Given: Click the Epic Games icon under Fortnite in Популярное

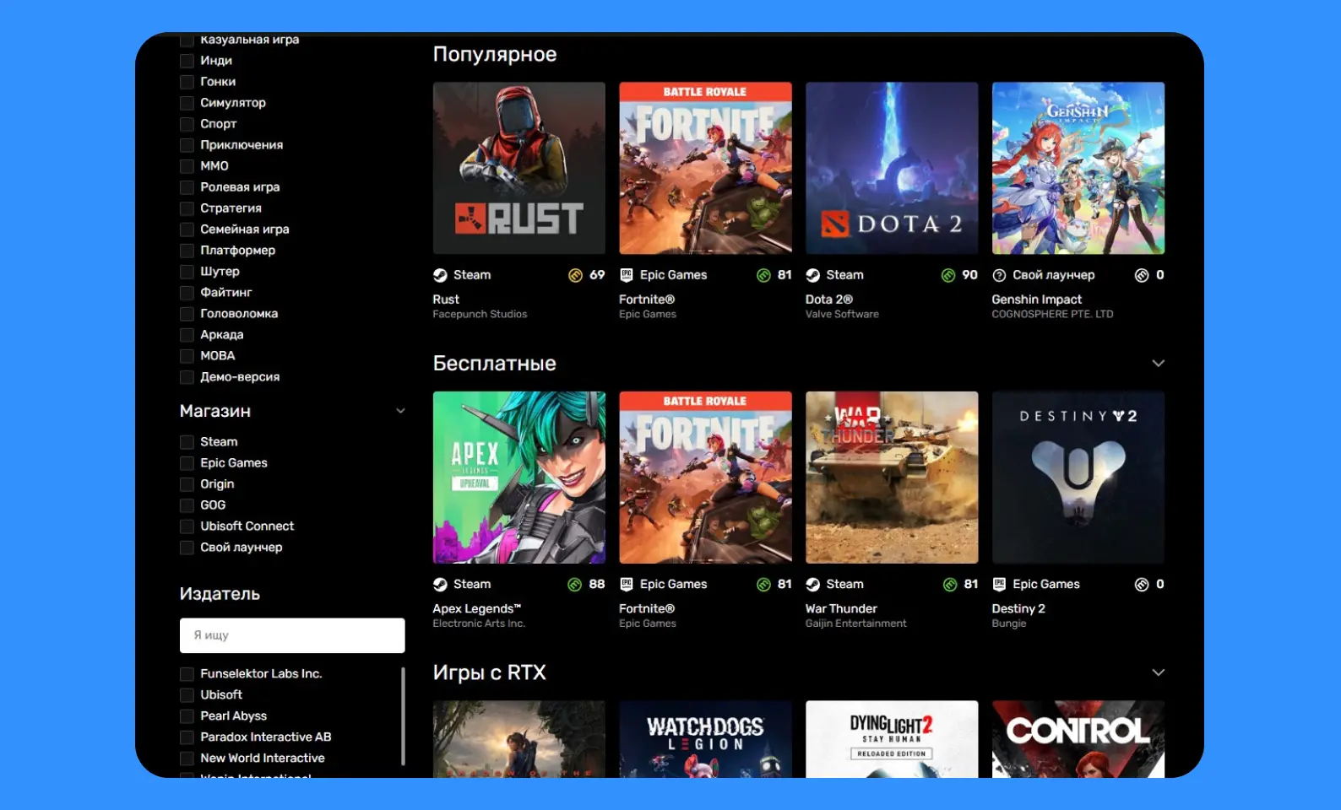Looking at the screenshot, I should (x=627, y=275).
